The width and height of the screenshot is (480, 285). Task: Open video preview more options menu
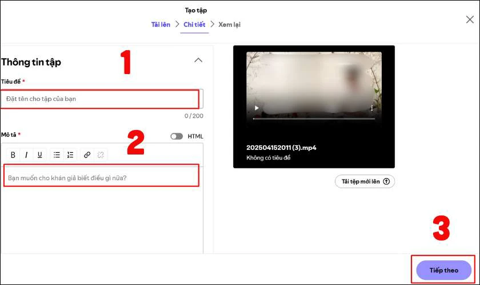371,108
